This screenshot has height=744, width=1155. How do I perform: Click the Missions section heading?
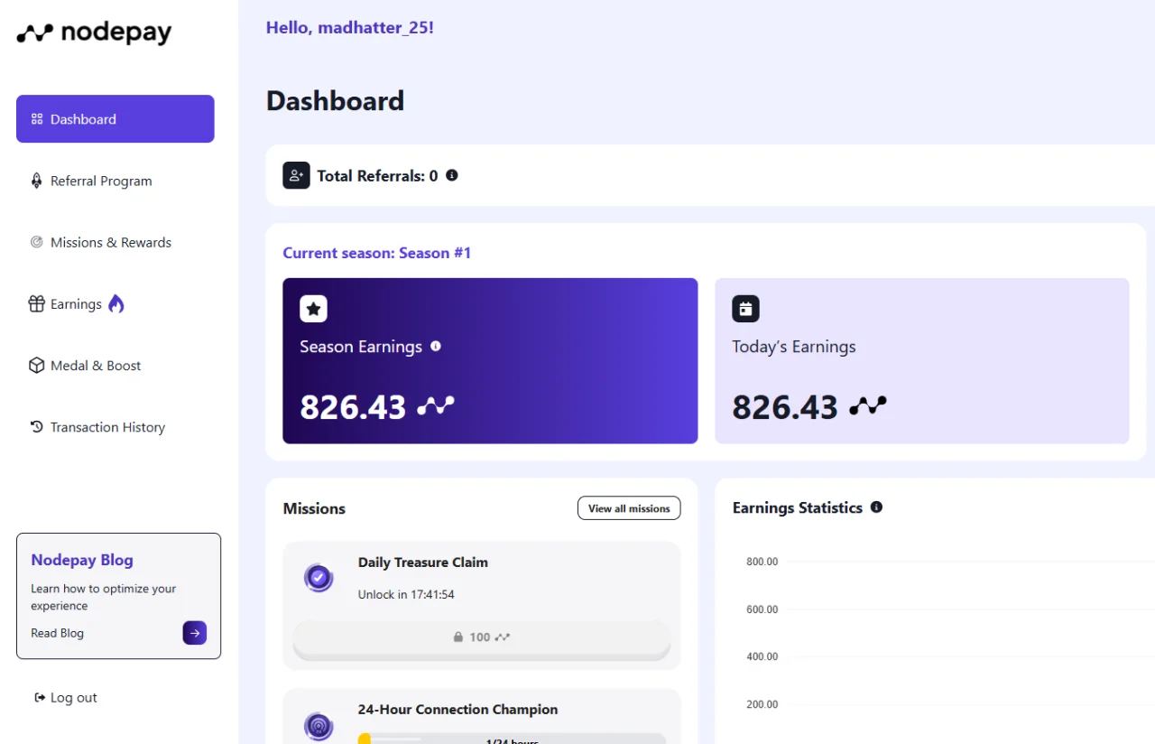tap(314, 508)
